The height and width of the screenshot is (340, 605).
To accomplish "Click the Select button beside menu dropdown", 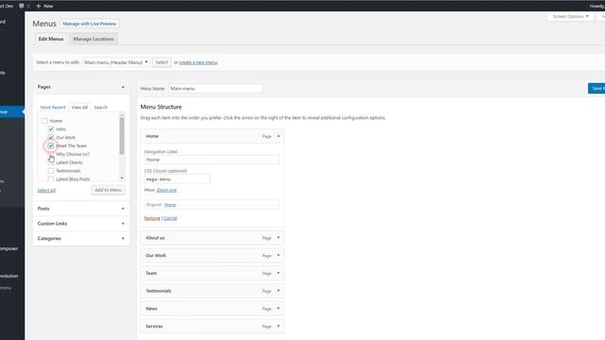I will (162, 62).
